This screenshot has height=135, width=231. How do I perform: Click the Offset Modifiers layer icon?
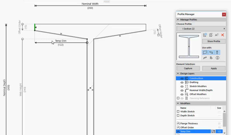(187, 94)
